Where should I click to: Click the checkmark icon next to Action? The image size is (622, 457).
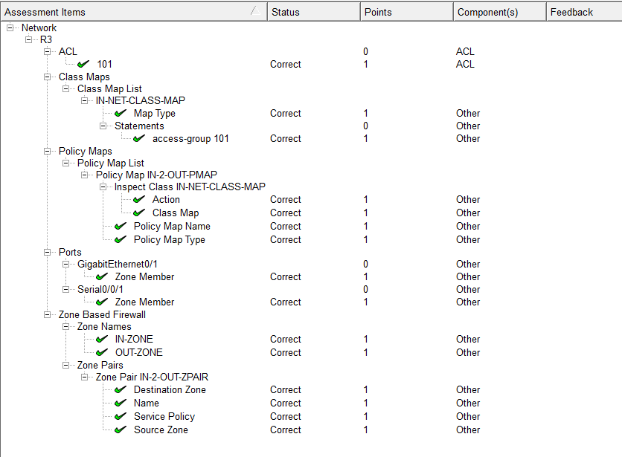click(x=139, y=199)
